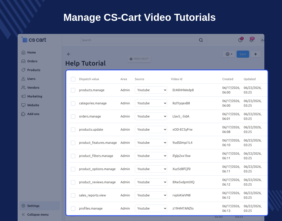The image size is (282, 221).
Task: Open the notifications bell icon
Action: coord(252,40)
